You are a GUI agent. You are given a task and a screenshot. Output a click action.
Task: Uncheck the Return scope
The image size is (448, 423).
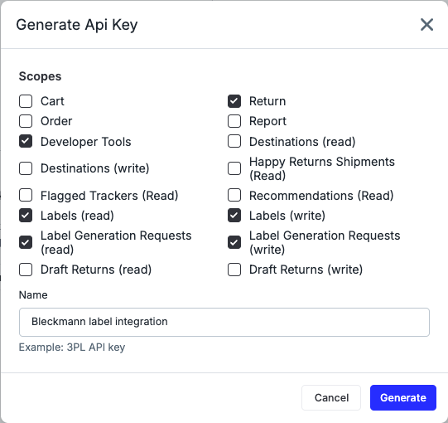234,101
